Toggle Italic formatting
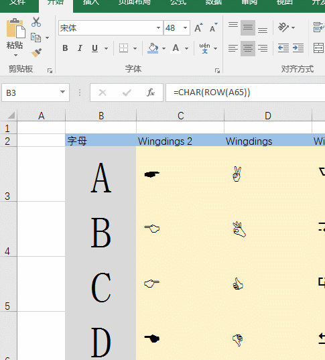The width and height of the screenshot is (325, 360). pos(80,48)
